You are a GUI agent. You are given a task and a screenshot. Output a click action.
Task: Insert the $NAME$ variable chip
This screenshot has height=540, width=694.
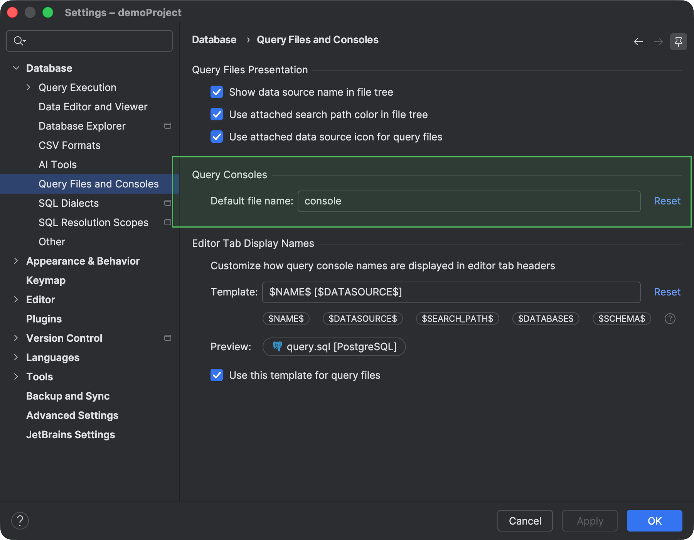coord(286,319)
